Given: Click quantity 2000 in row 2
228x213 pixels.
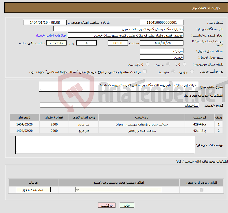Looking at the screenshot, I should (54, 131).
